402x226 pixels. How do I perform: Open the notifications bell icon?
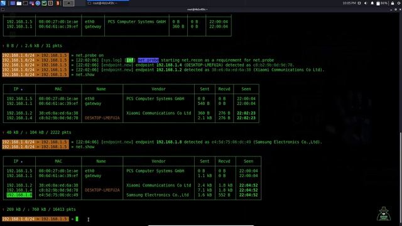[x=372, y=3]
